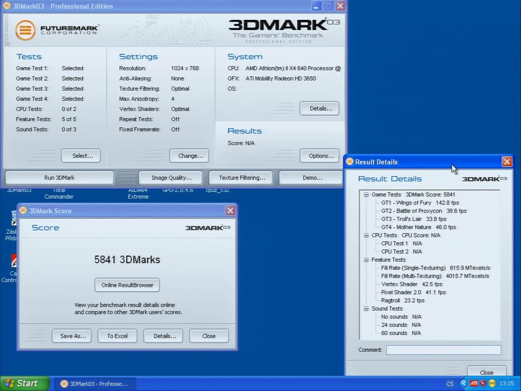Click the 5841 3DMarks score text
This screenshot has width=521, height=391.
(x=127, y=259)
